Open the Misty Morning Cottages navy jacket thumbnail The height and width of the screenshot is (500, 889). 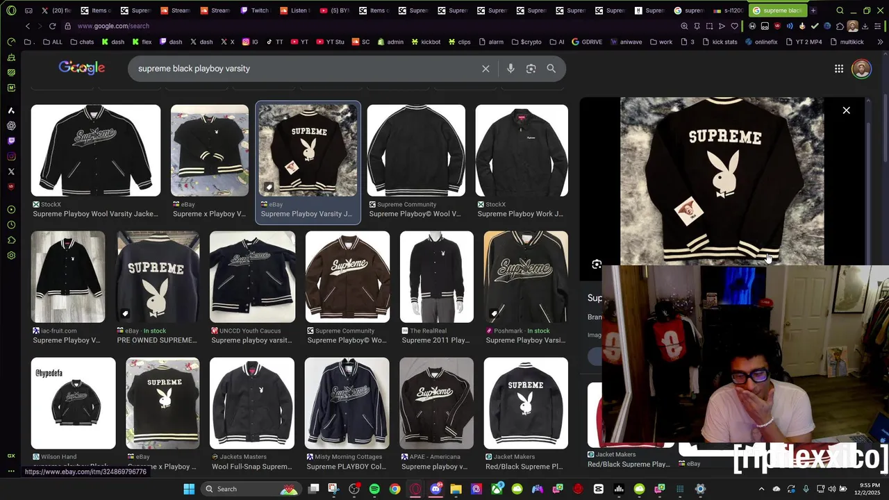(x=347, y=403)
